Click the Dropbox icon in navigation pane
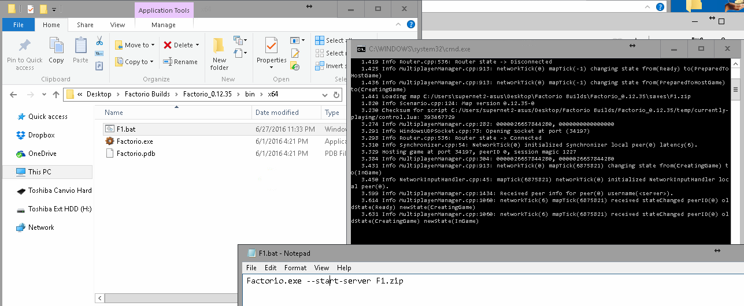This screenshot has width=744, height=306. click(21, 135)
